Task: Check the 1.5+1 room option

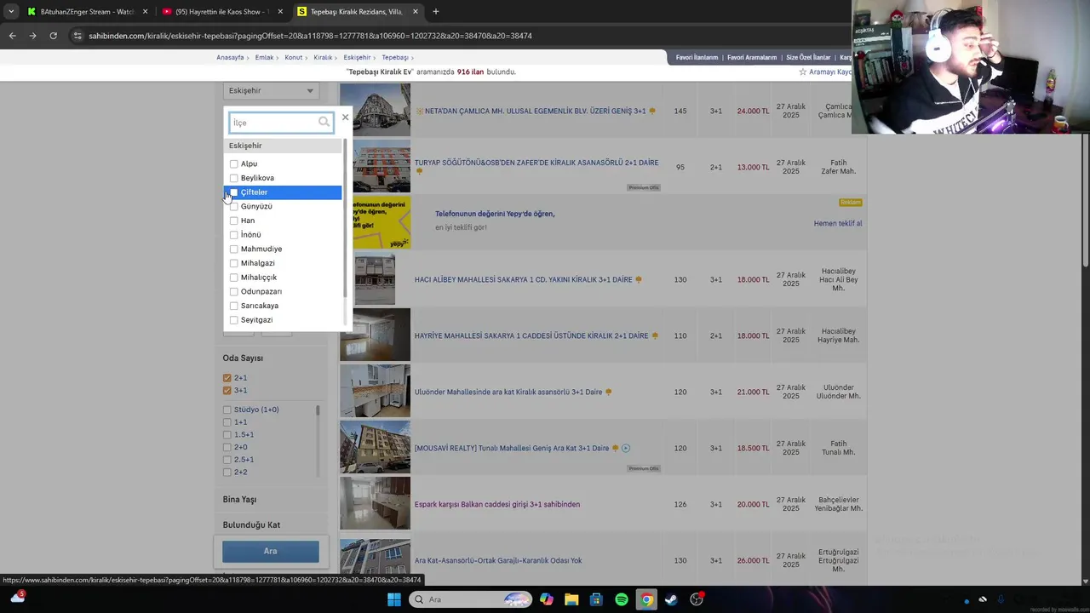Action: 227,434
